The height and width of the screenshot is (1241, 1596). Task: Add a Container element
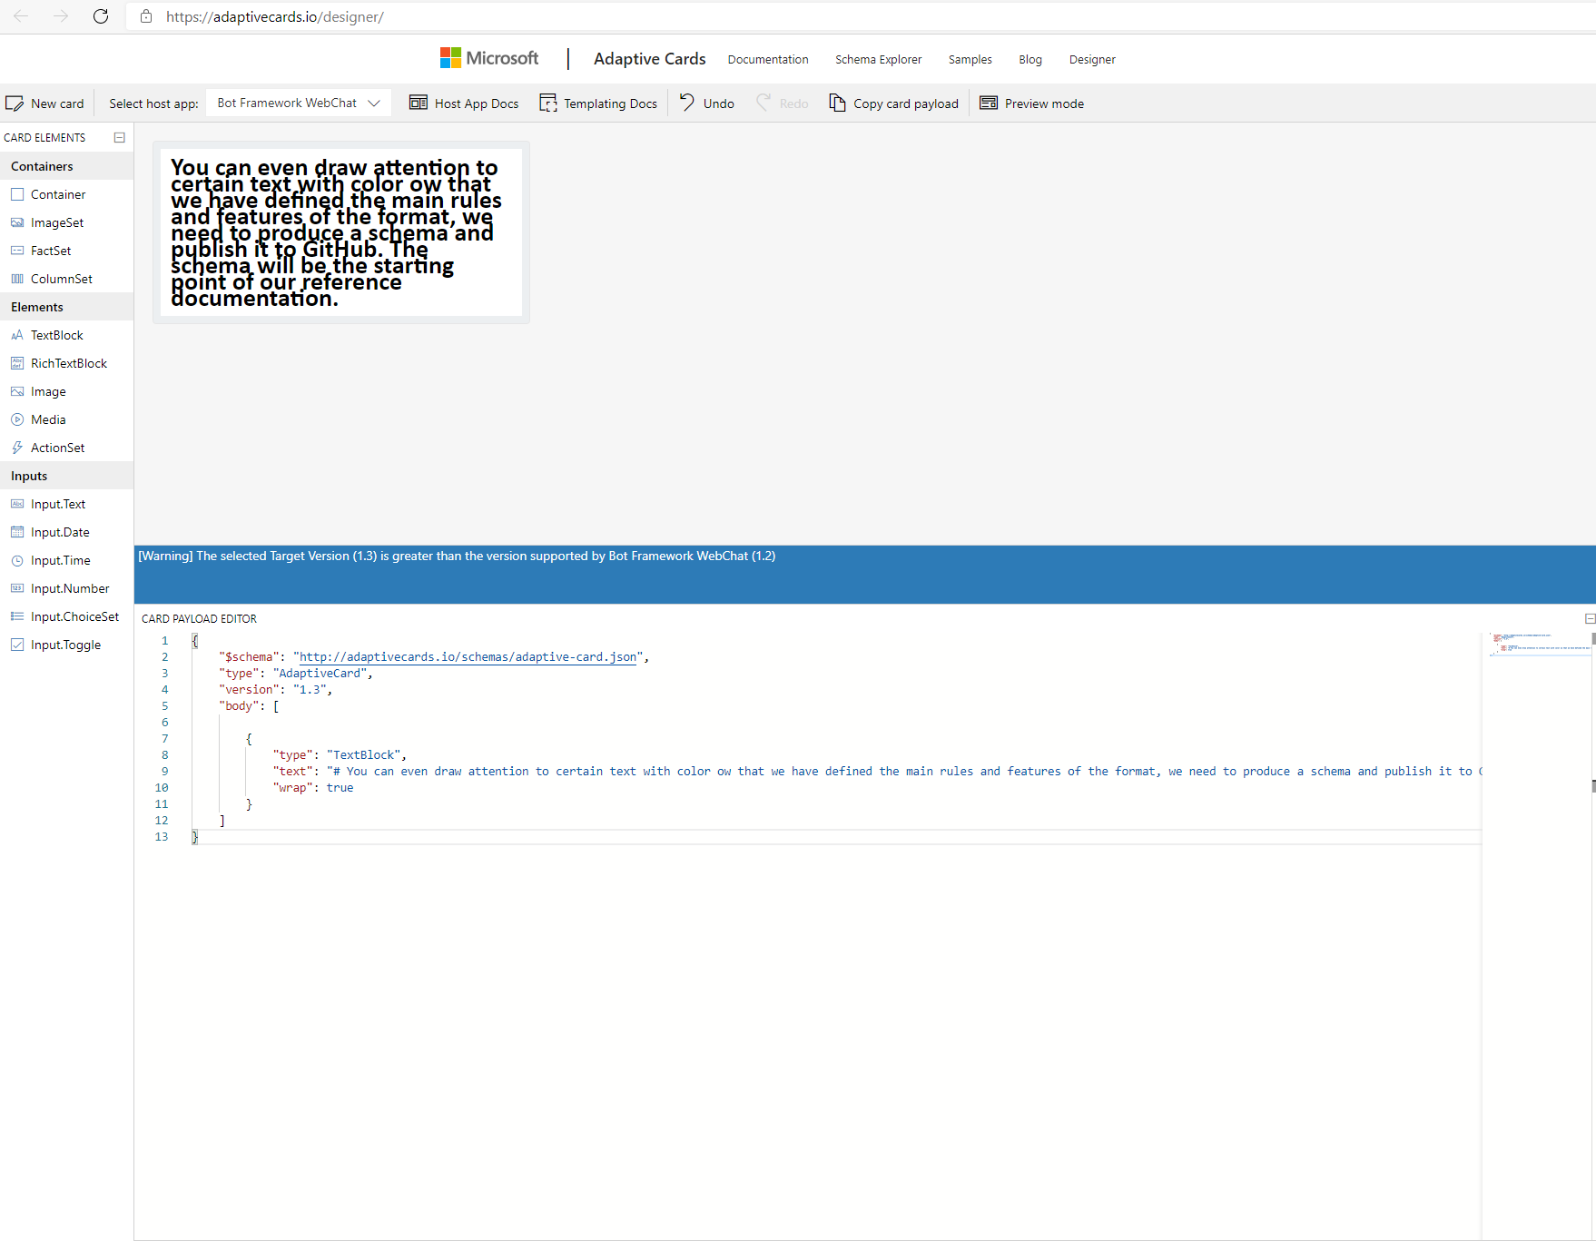tap(57, 193)
